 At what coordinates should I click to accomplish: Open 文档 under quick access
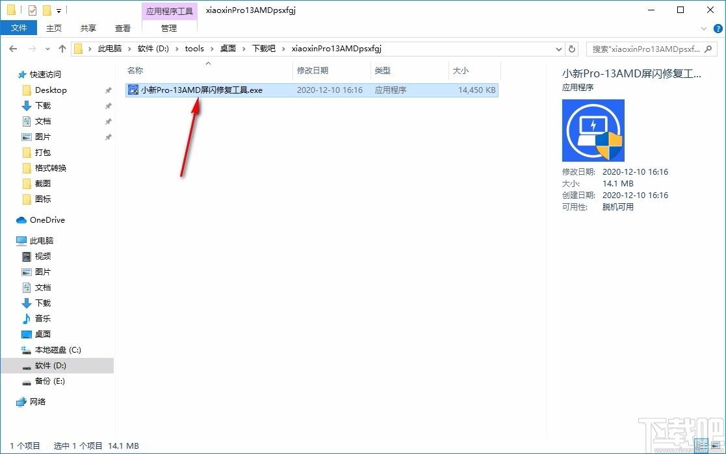[43, 121]
